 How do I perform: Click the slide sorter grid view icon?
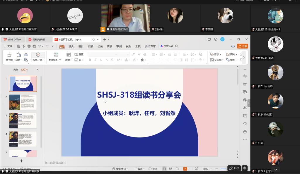[x=171, y=169]
